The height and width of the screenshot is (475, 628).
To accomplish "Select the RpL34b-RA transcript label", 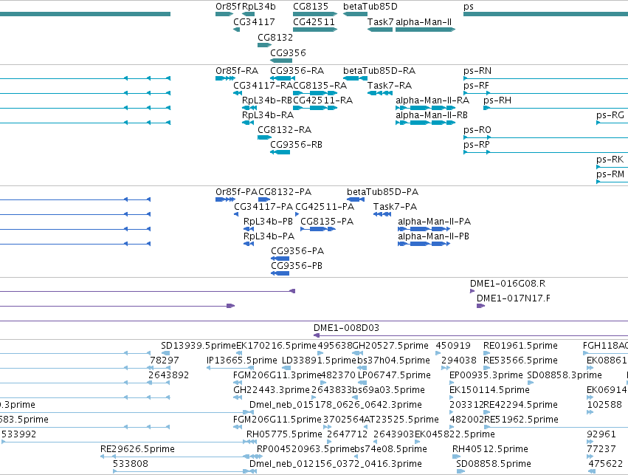I will (268, 115).
